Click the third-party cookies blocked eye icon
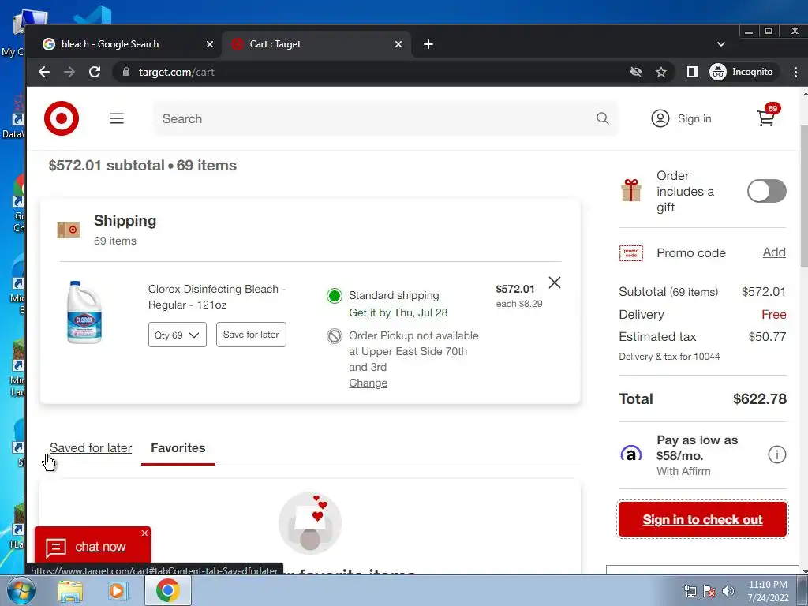This screenshot has width=808, height=606. [x=636, y=72]
